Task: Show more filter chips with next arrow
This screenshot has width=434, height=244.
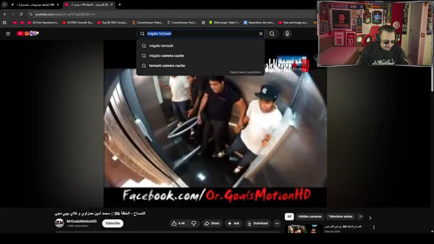Action: pos(370,218)
